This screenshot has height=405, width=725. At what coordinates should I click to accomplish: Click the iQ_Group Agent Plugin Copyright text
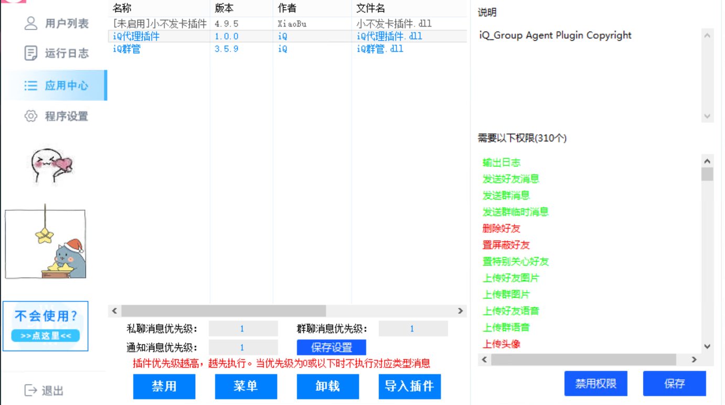[x=556, y=36]
